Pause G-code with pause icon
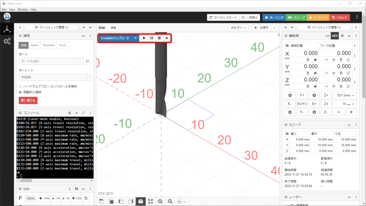 [x=152, y=38]
